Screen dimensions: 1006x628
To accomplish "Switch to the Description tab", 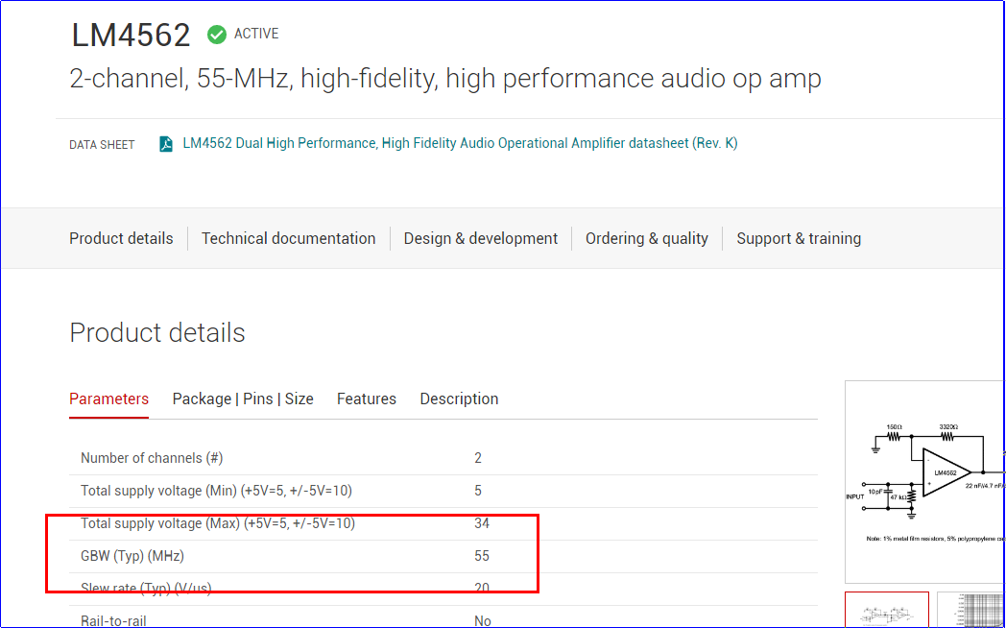I will coord(460,399).
